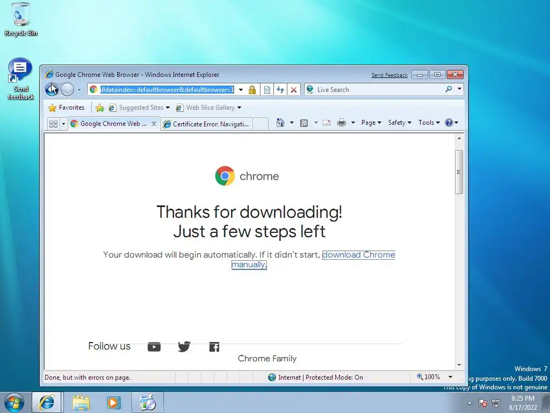Screen dimensions: 550x413
Task: Click the Home icon in command bar
Action: tap(280, 123)
